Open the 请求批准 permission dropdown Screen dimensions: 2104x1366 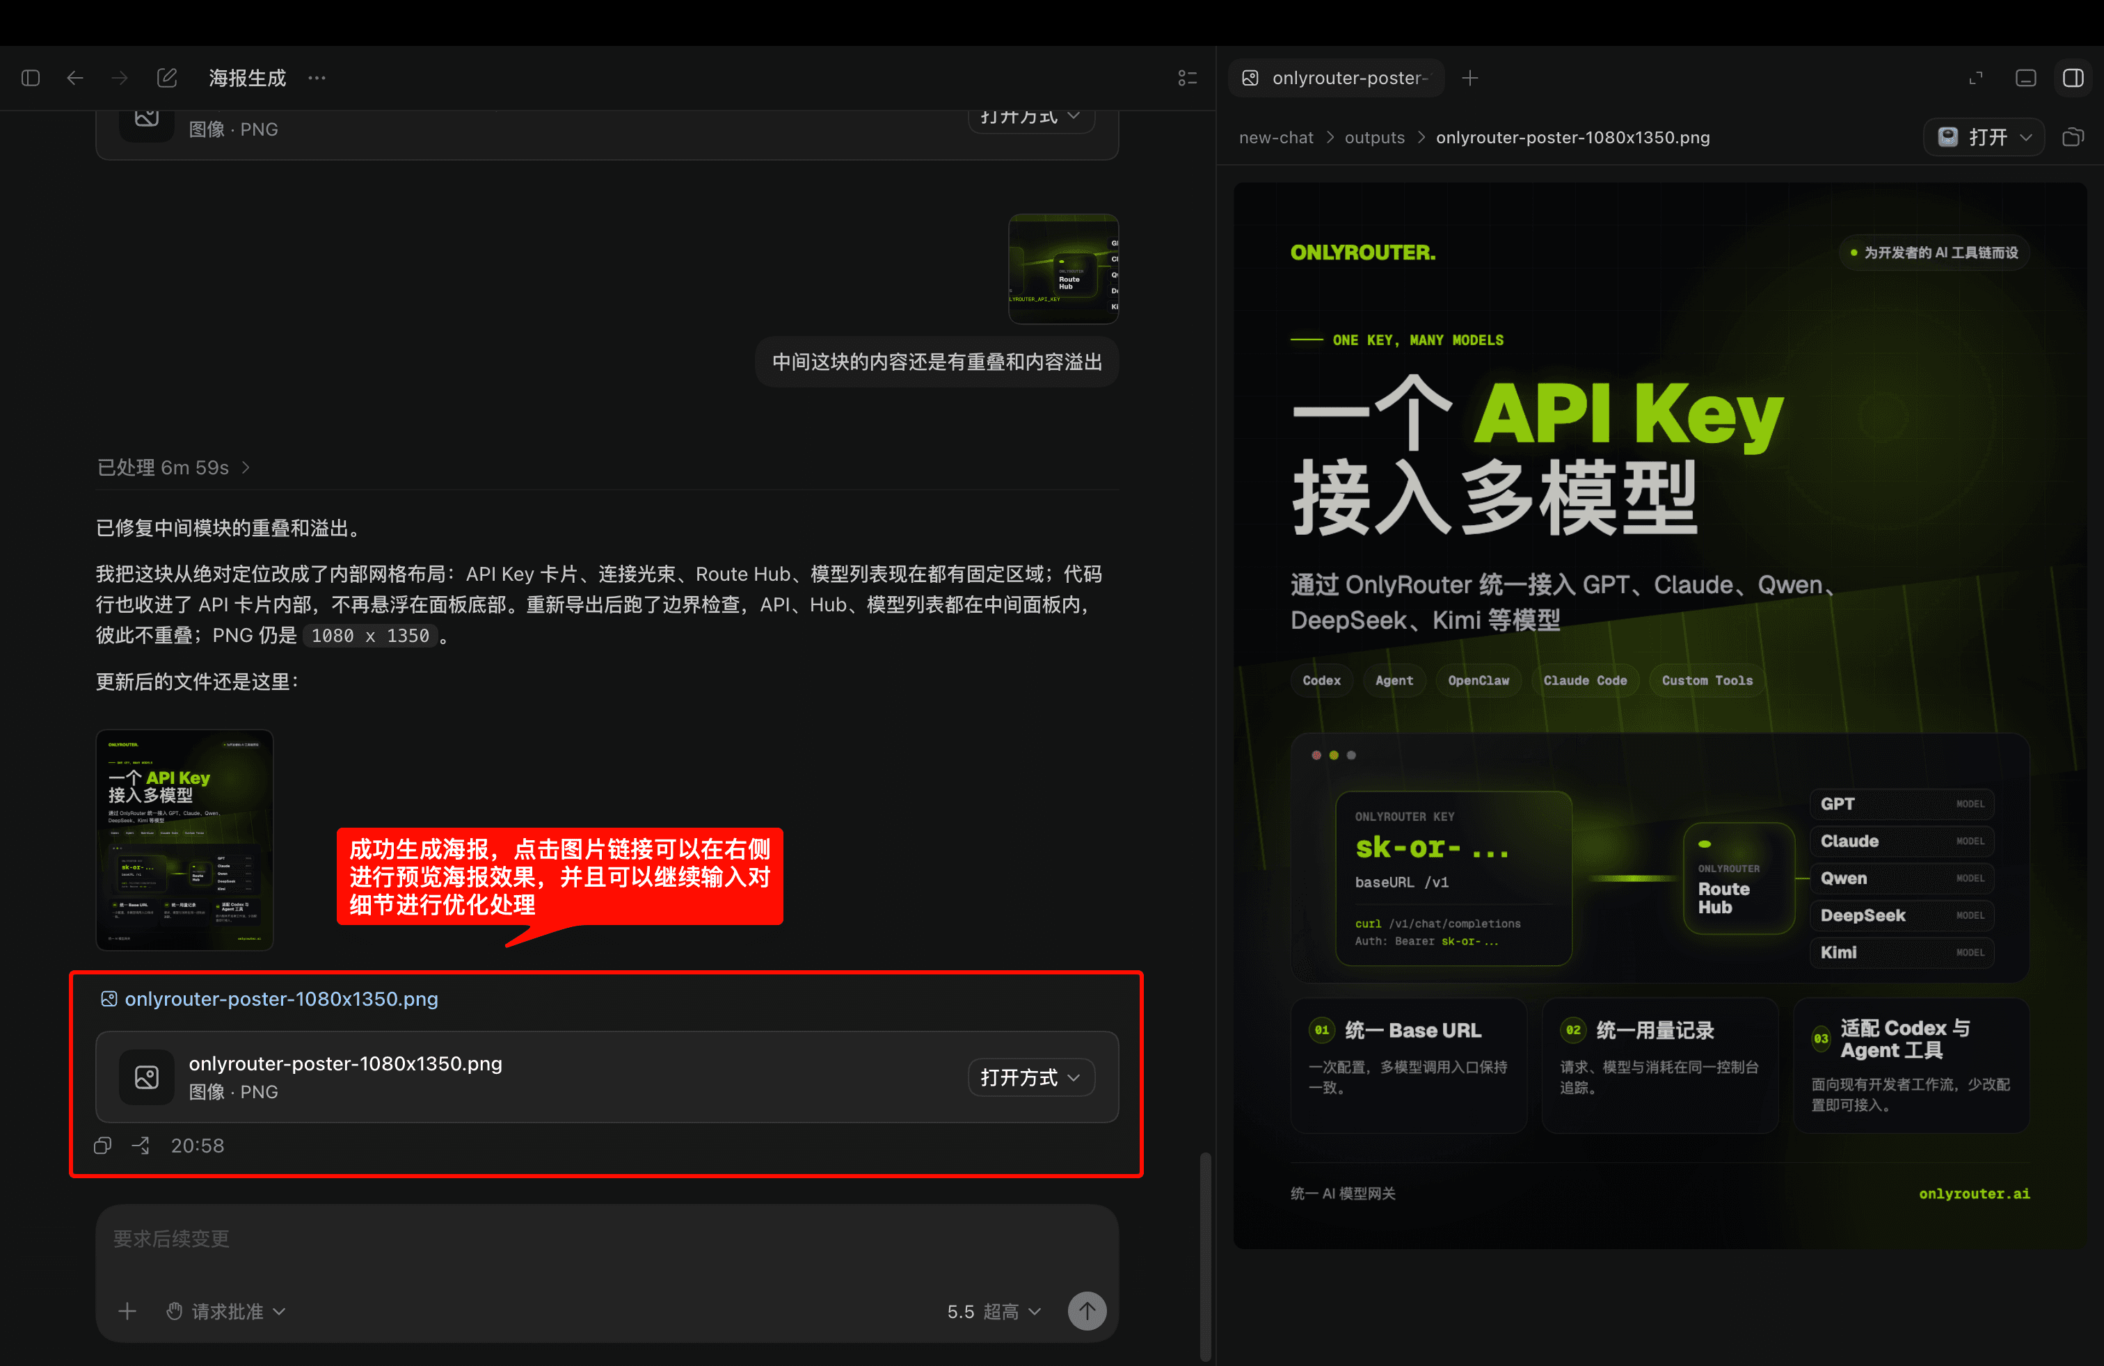pos(226,1311)
